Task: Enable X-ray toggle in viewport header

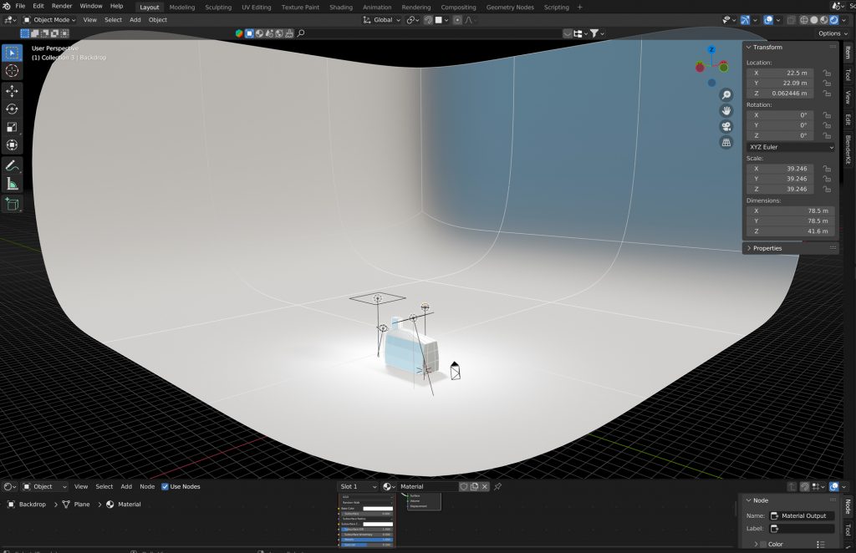Action: coord(790,18)
